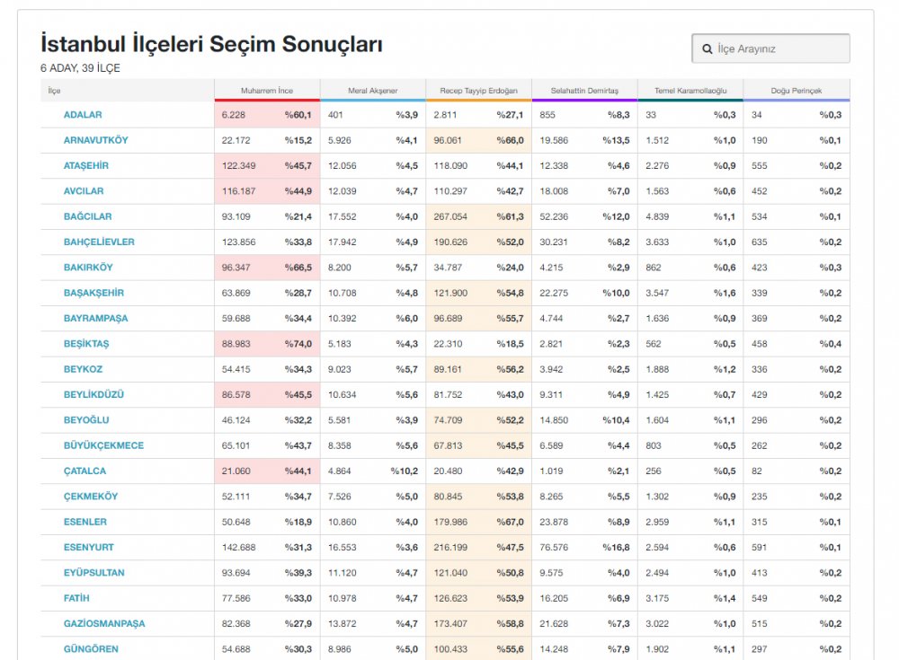The image size is (899, 660).
Task: View the GÜNGÖREN district results
Action: pos(91,649)
